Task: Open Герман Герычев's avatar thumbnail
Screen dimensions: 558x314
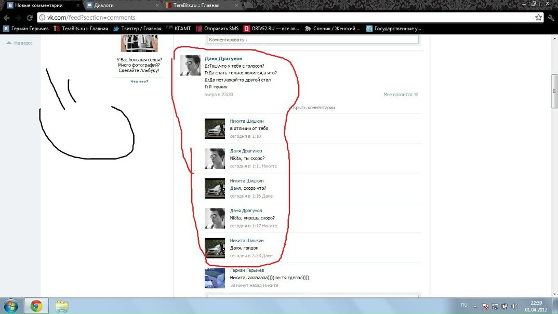Action: coord(215,278)
